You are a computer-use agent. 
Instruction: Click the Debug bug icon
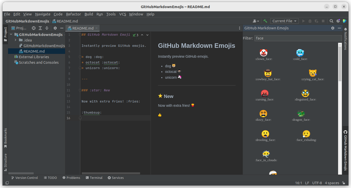310,21
